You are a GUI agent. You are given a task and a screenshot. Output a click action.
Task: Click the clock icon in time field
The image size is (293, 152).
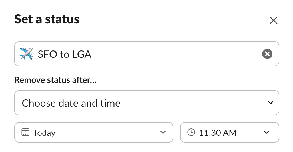191,132
